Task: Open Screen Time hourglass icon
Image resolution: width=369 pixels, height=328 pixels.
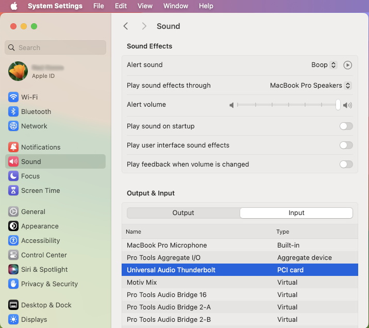Action: point(13,190)
